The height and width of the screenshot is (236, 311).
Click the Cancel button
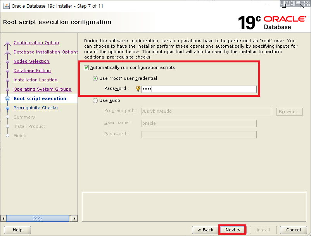293,230
